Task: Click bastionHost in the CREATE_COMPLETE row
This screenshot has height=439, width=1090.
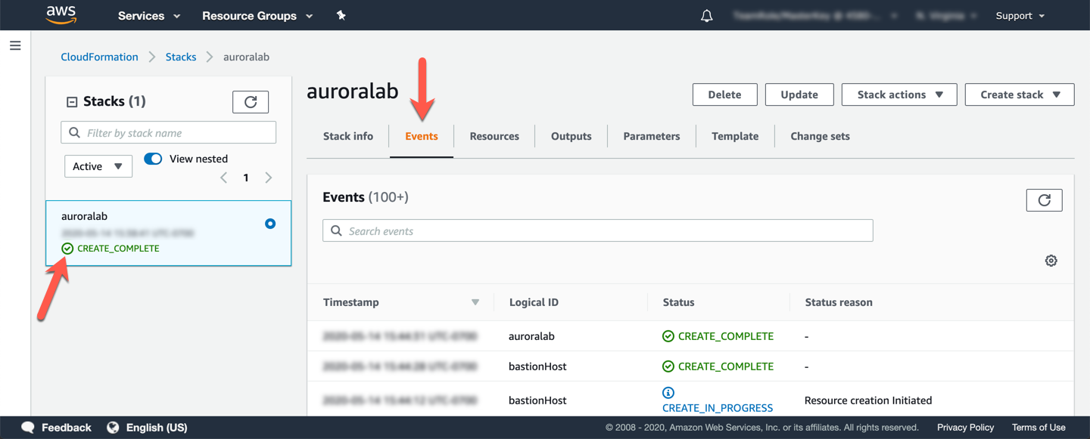Action: pyautogui.click(x=537, y=366)
